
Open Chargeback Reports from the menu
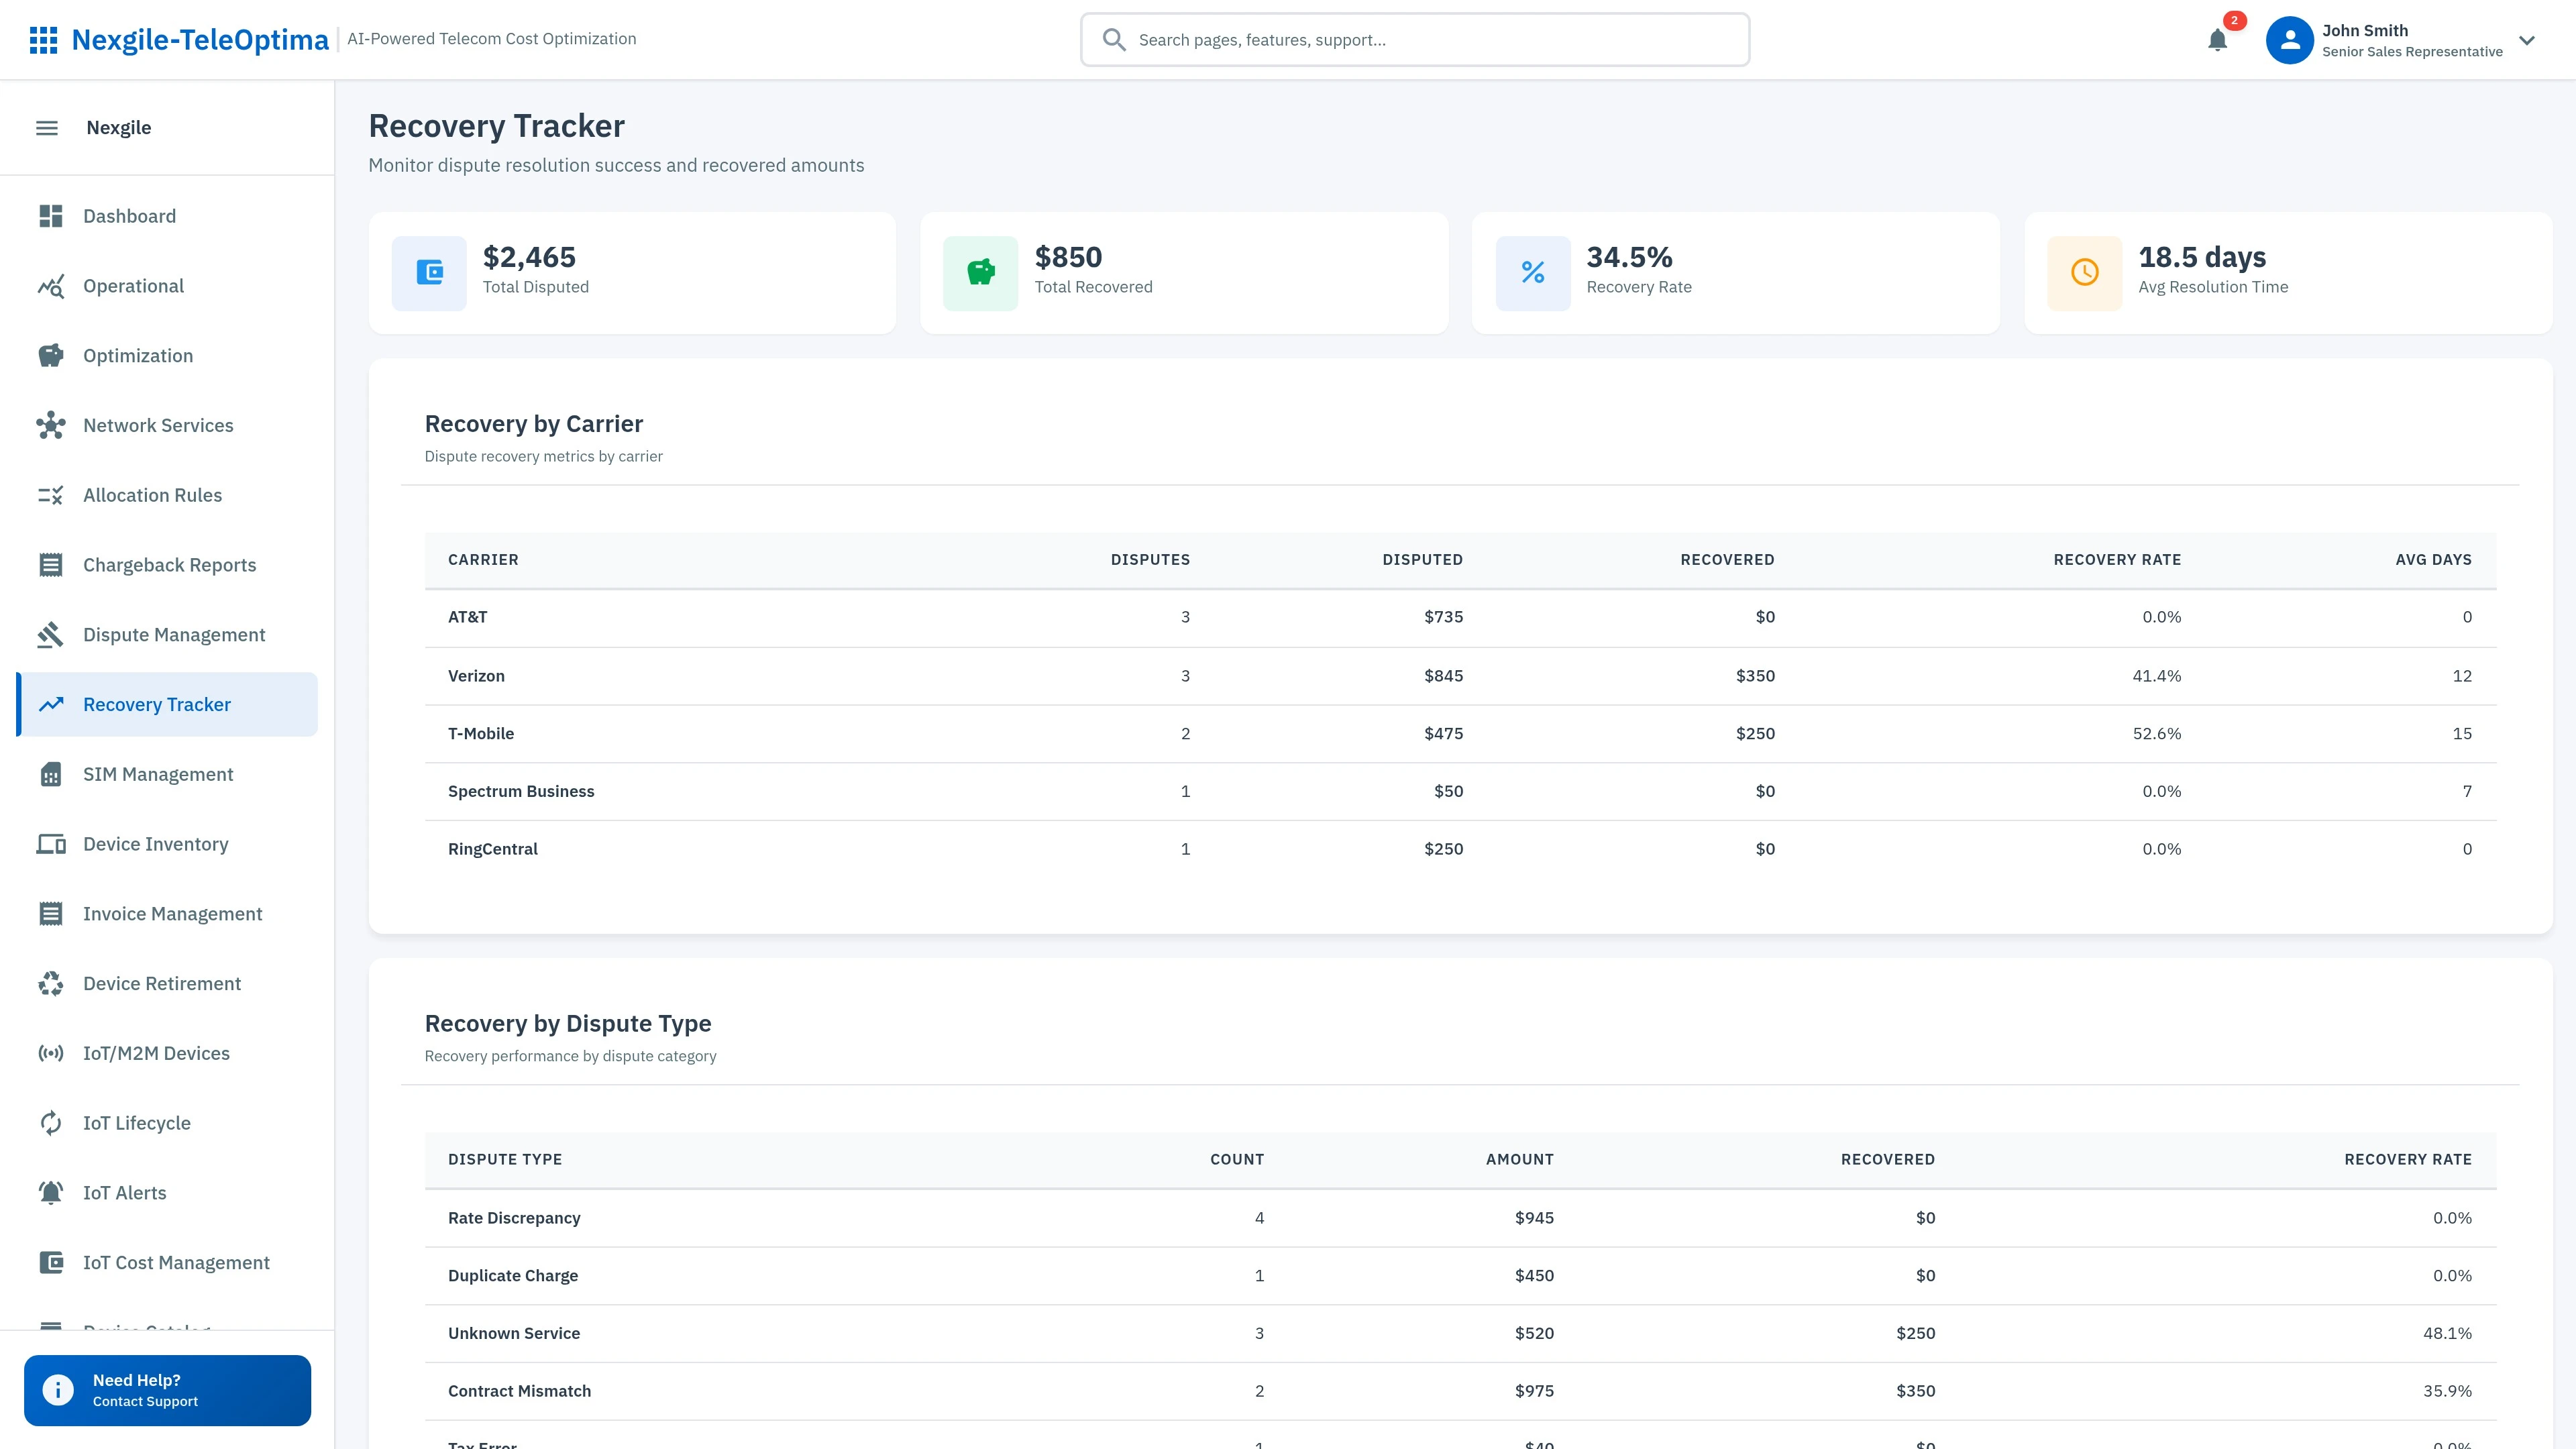(x=169, y=565)
